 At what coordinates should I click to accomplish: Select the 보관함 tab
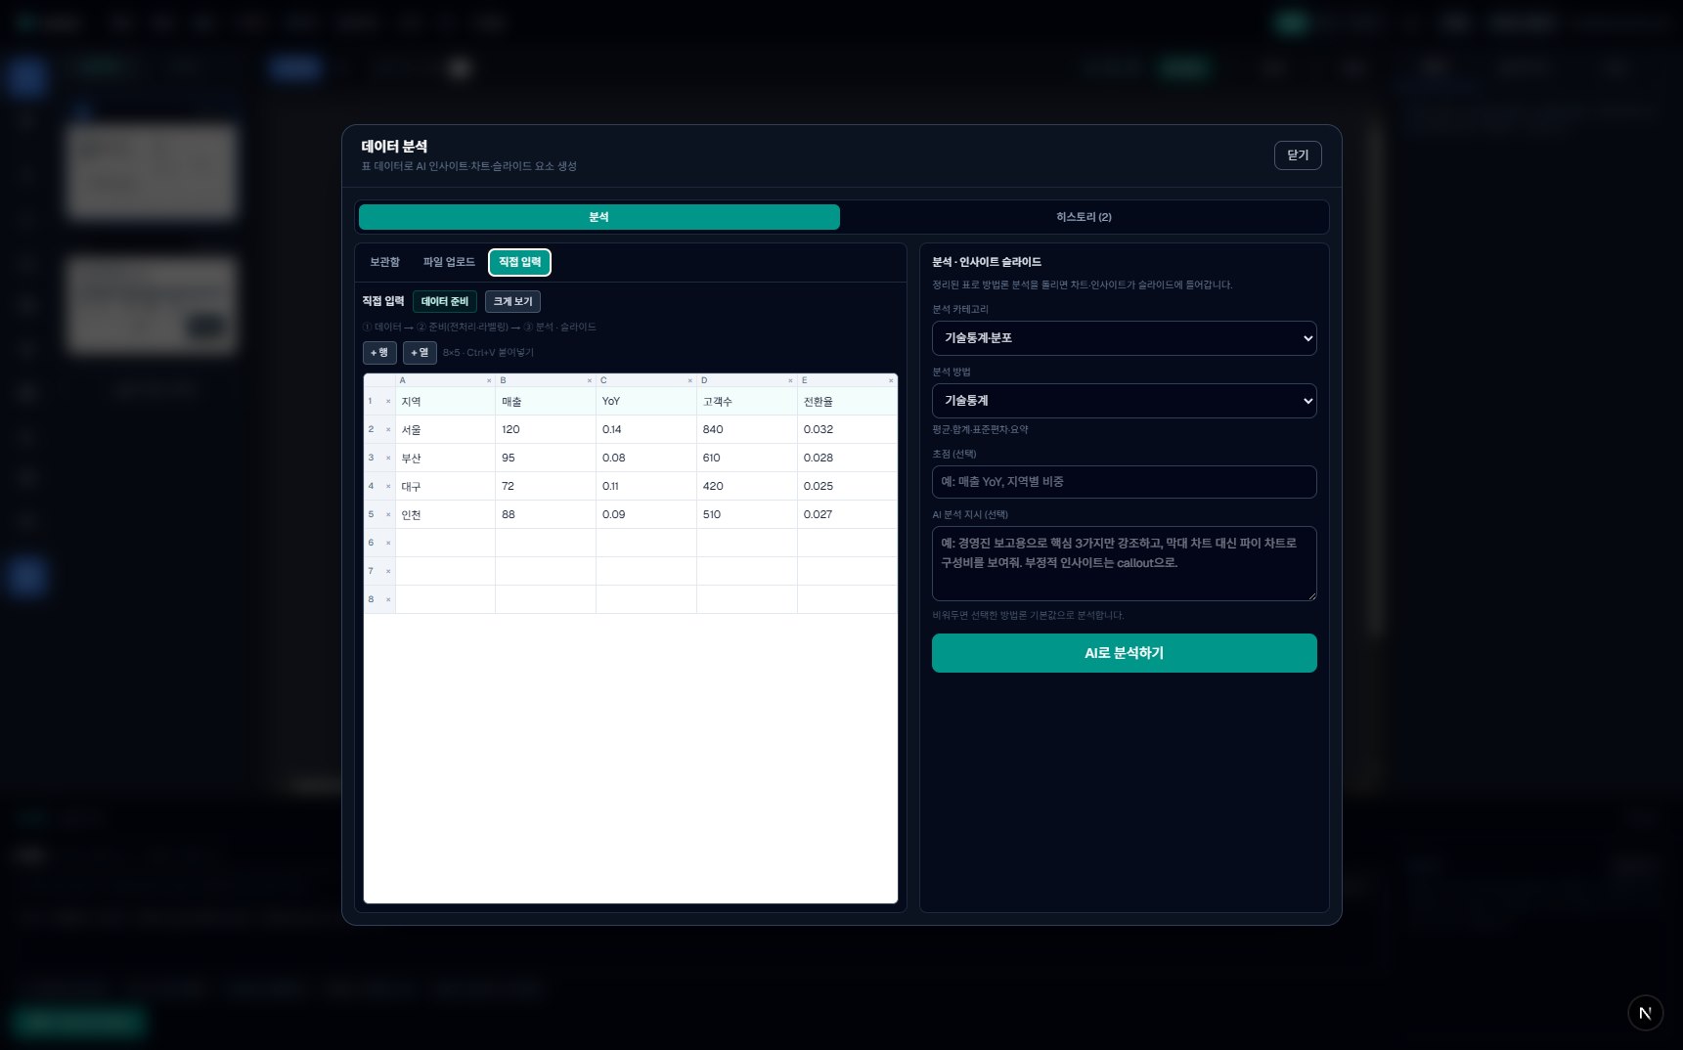pos(384,262)
